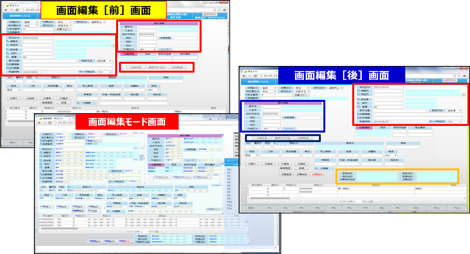
Task: Click the 納品先 search icon in the after-edit window
Action: (x=359, y=94)
